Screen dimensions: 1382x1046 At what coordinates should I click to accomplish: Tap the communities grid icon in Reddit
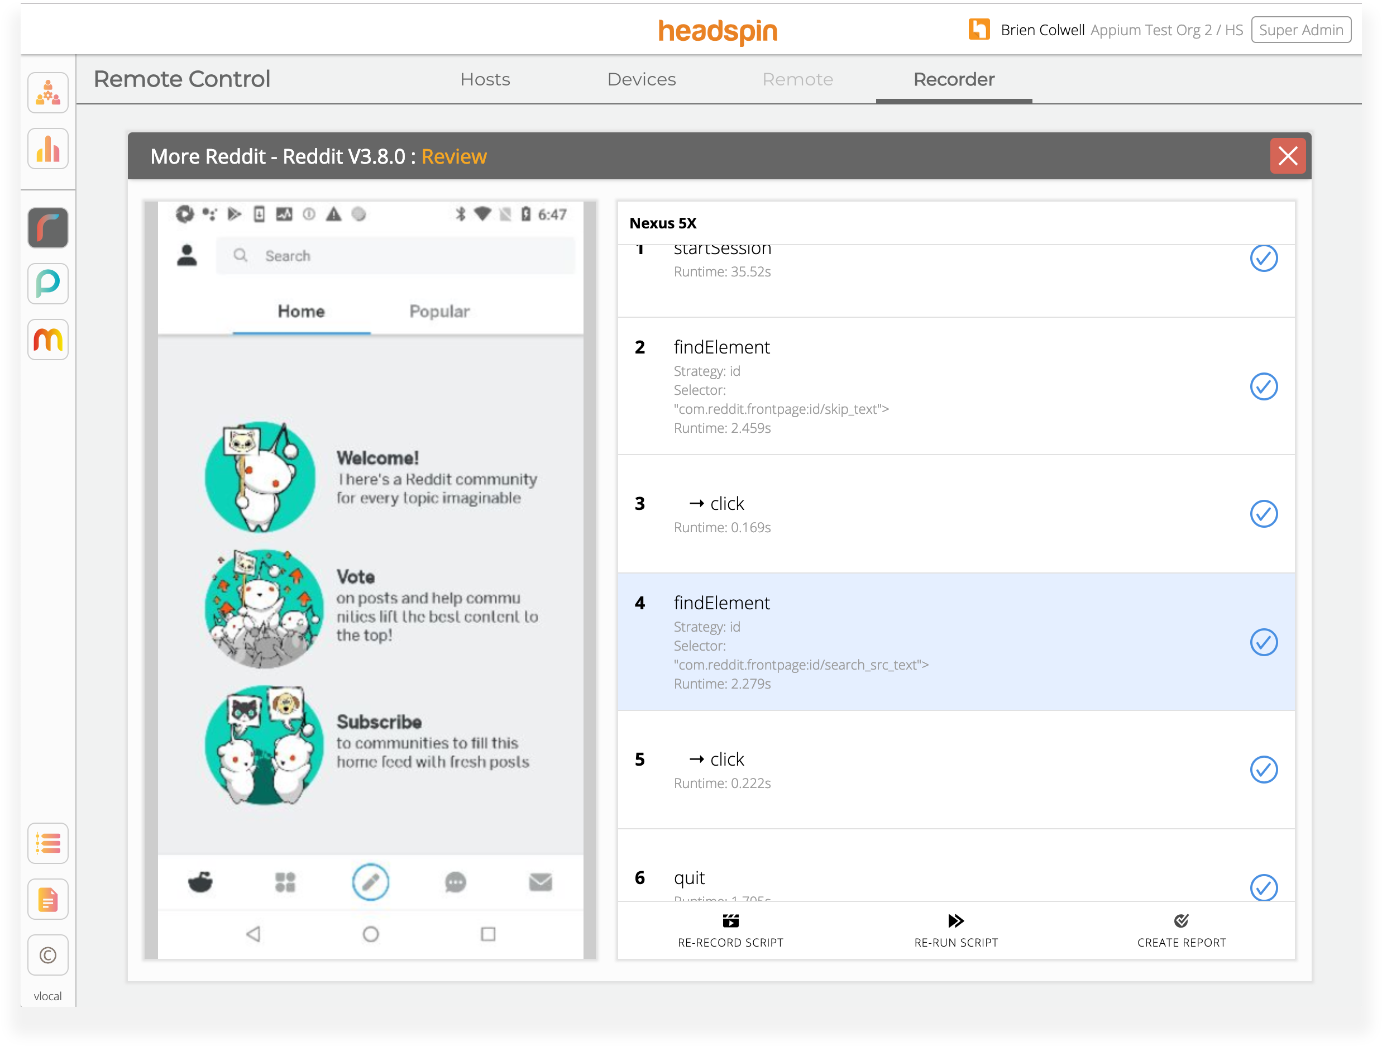(285, 882)
